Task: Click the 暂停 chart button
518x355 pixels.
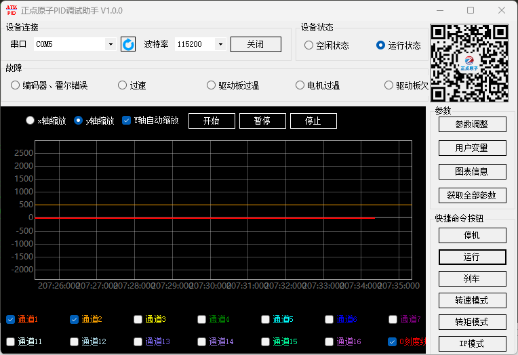Action: tap(262, 121)
